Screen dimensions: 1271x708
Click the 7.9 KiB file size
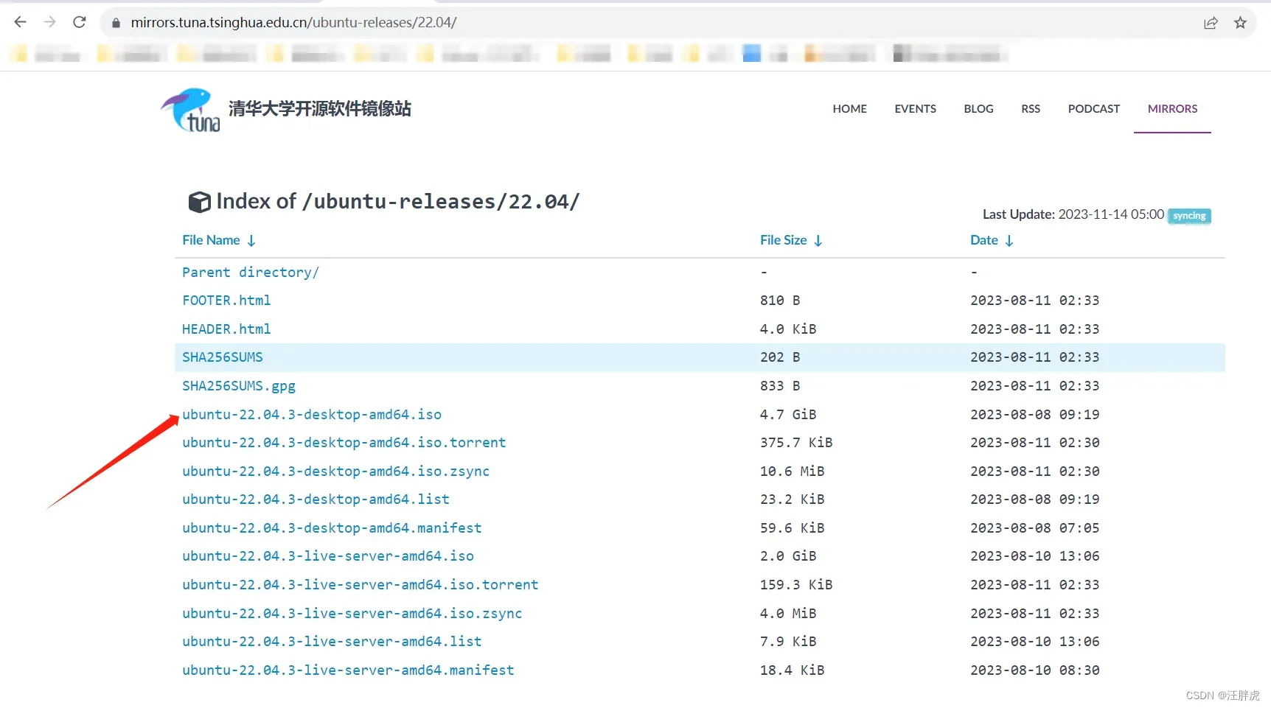pyautogui.click(x=788, y=642)
